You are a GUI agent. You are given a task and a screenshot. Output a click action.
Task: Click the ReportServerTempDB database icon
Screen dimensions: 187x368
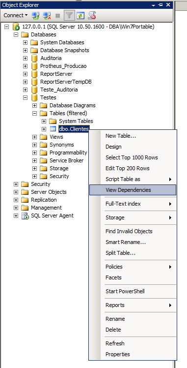[x=34, y=82]
